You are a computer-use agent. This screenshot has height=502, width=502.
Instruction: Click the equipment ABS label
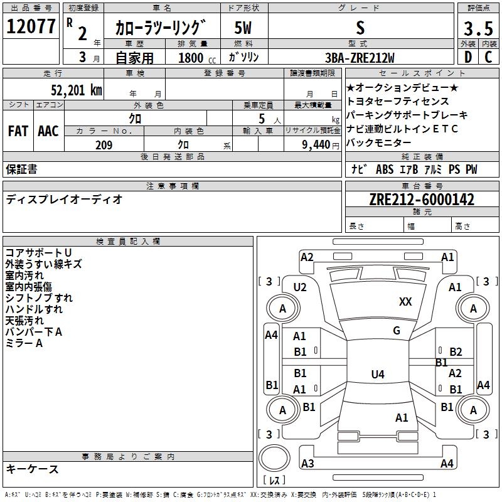pyautogui.click(x=385, y=169)
